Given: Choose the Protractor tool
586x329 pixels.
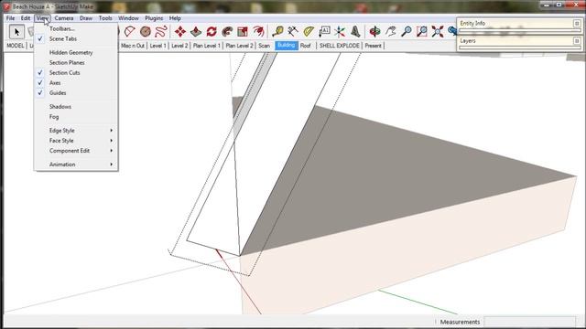Looking at the screenshot, I should coord(309,32).
